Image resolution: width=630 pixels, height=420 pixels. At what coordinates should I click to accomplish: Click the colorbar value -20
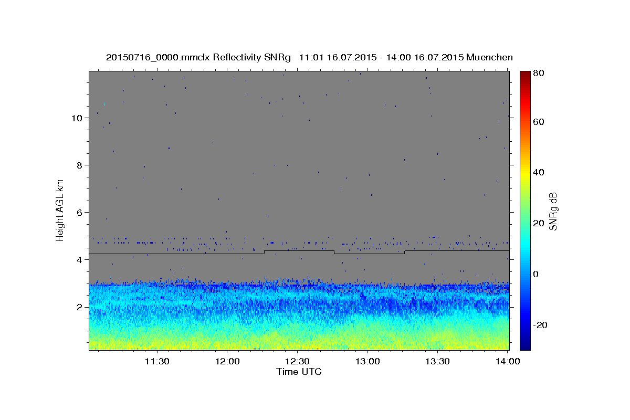[540, 325]
